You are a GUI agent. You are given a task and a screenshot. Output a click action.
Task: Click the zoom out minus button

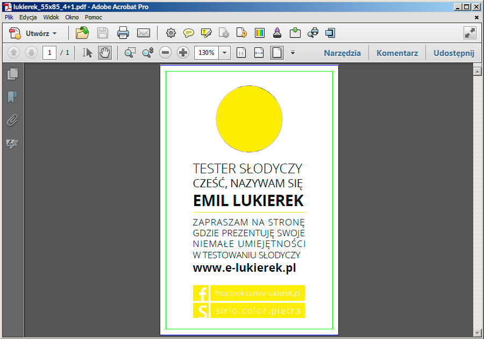[x=166, y=53]
